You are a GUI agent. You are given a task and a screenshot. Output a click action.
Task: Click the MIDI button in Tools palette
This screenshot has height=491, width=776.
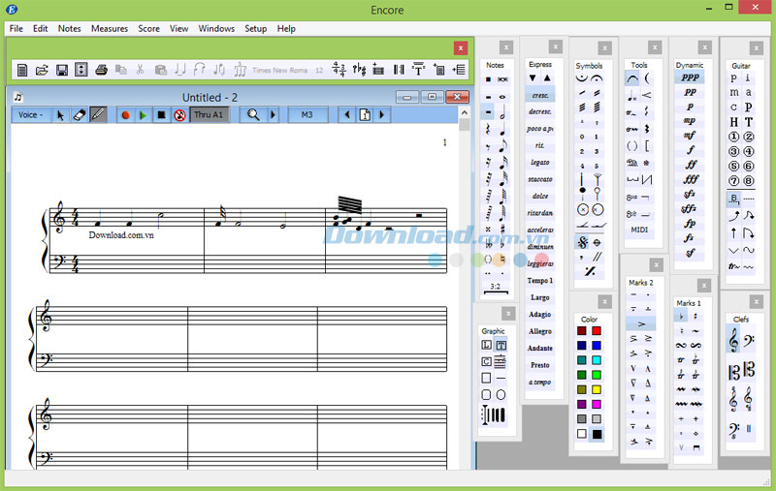click(639, 230)
